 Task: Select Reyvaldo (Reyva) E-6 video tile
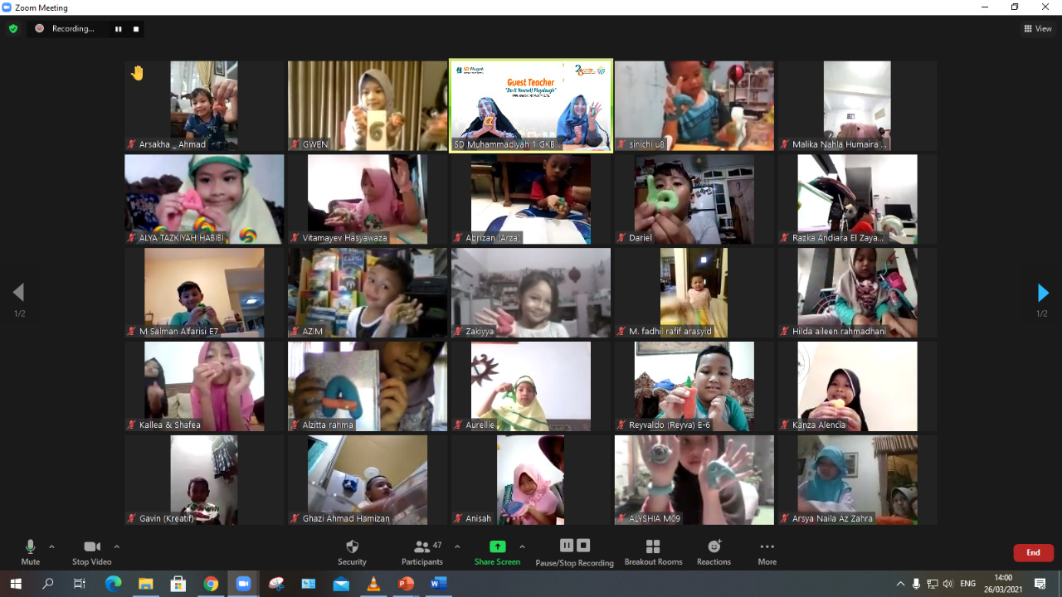pyautogui.click(x=694, y=386)
